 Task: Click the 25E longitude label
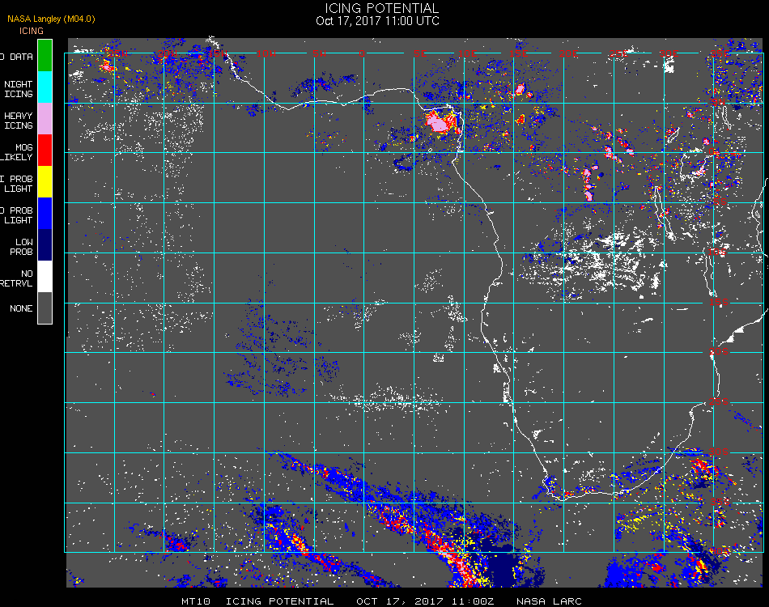(x=618, y=53)
